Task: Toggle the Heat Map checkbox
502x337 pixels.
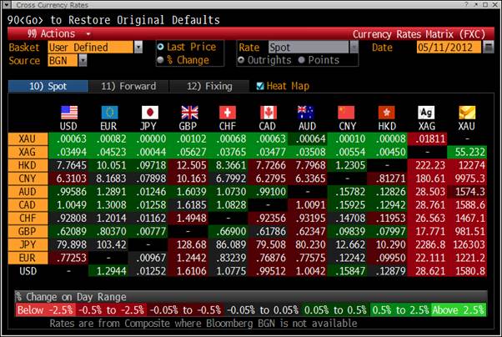Action: coord(260,86)
